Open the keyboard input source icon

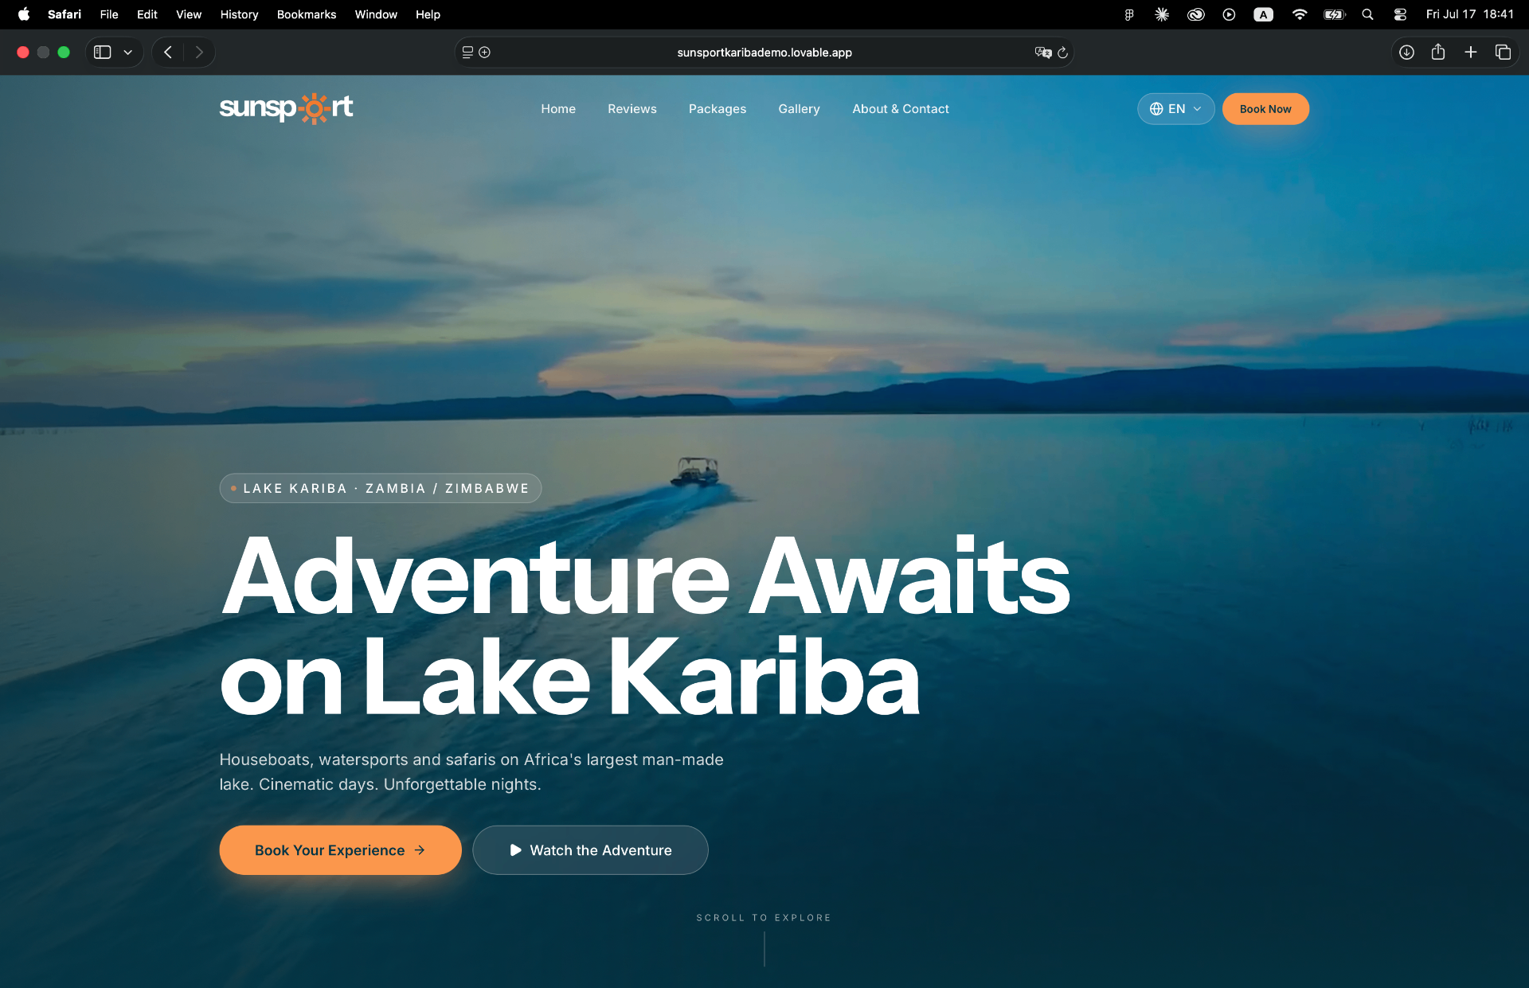(x=1263, y=14)
